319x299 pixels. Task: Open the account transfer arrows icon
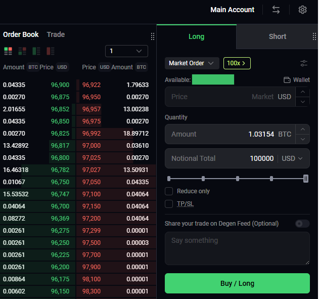click(276, 10)
